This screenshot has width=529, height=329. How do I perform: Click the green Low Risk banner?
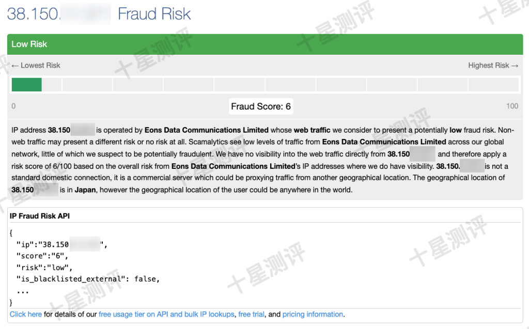pyautogui.click(x=265, y=44)
